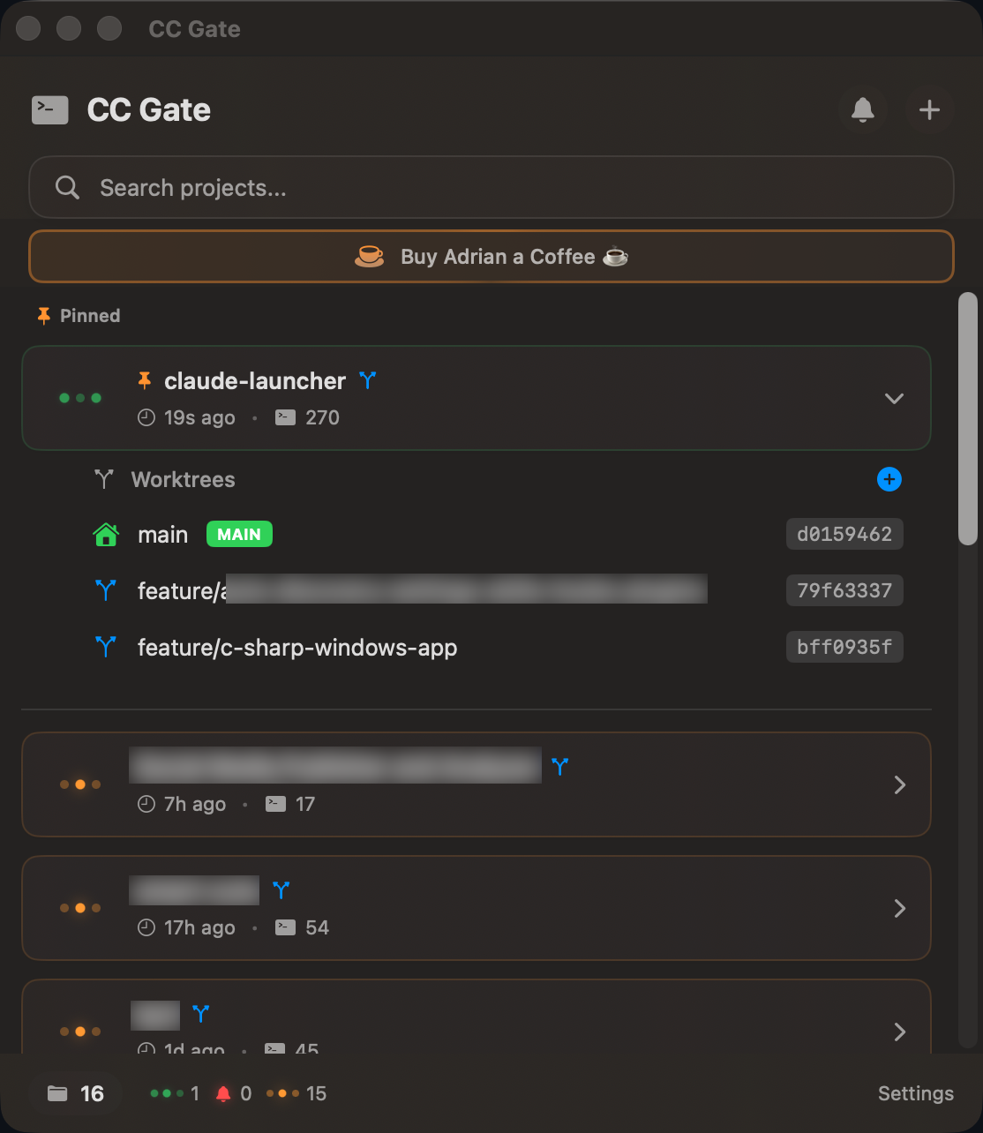Click commit hash d0159462 for main

(x=844, y=534)
